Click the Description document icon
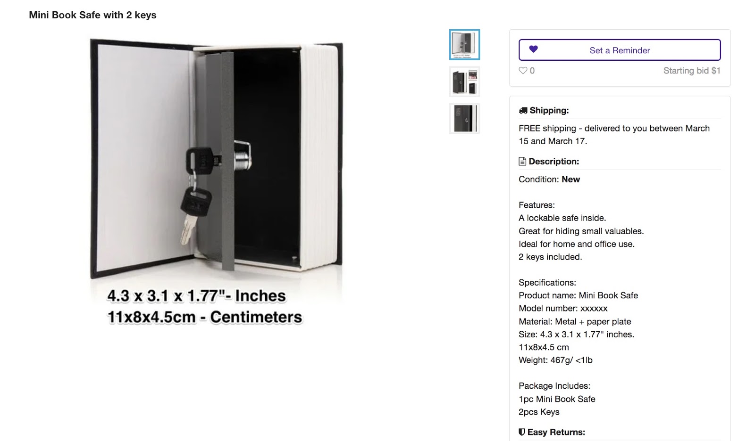755x441 pixels. click(x=522, y=162)
